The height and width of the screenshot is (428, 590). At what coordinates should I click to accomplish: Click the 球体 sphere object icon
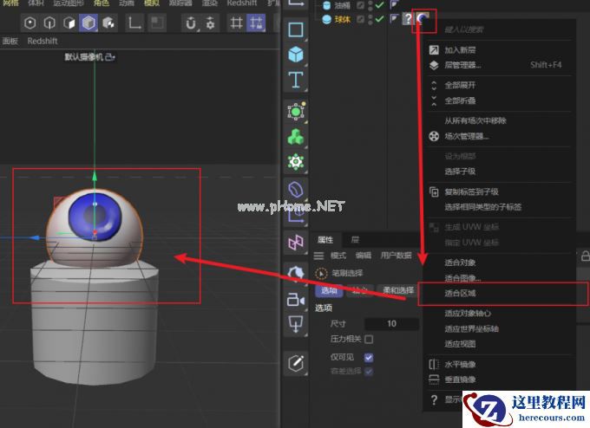coord(326,19)
